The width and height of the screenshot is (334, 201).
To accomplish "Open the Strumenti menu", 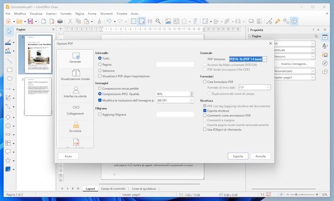I will coord(107,14).
